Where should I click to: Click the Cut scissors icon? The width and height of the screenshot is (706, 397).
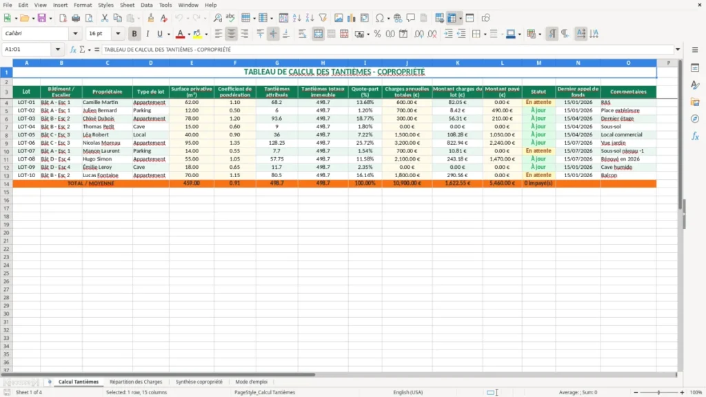coord(105,18)
